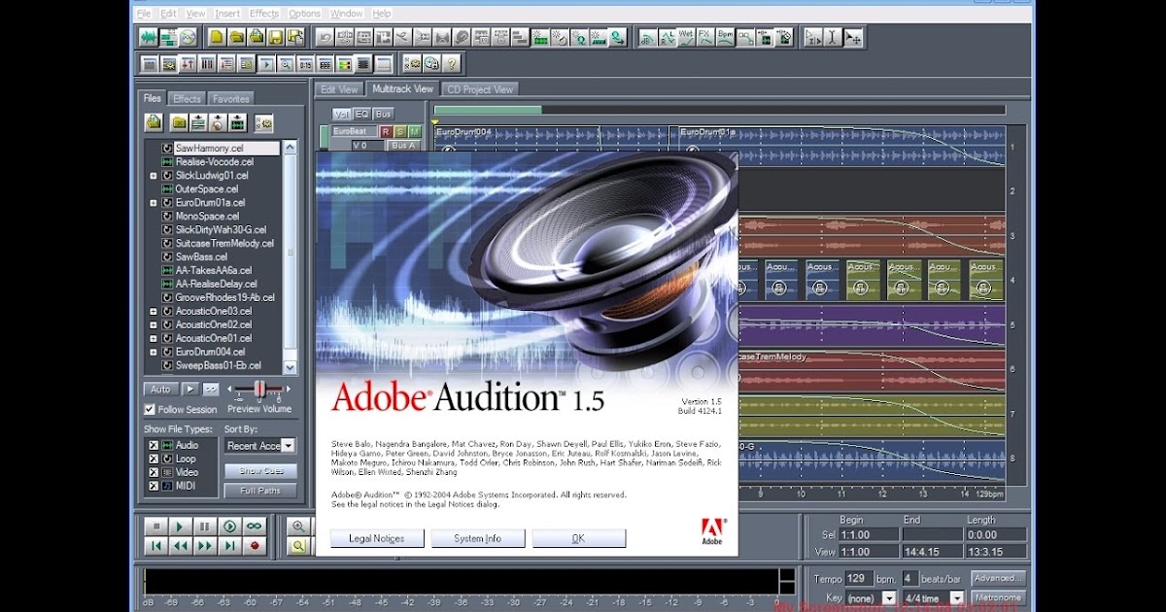
Task: Expand the AcousticOne02.cel file entry
Action: point(154,324)
